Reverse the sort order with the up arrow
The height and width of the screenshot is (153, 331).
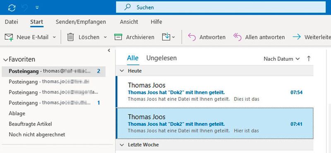point(309,59)
